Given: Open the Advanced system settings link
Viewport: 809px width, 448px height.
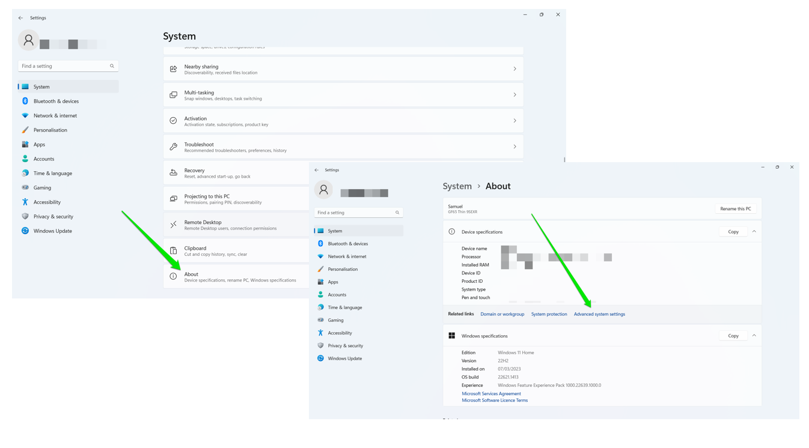Looking at the screenshot, I should pos(599,314).
